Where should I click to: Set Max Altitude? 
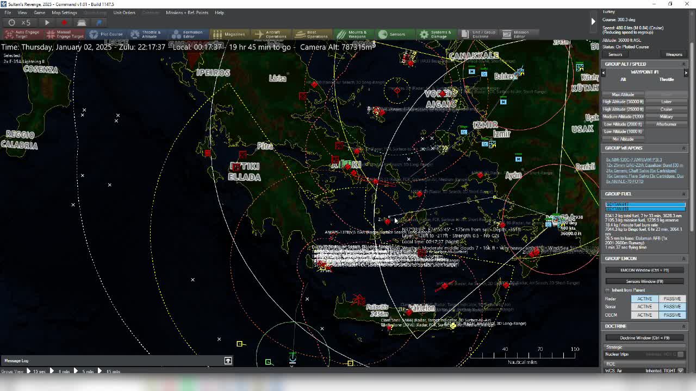(x=623, y=94)
